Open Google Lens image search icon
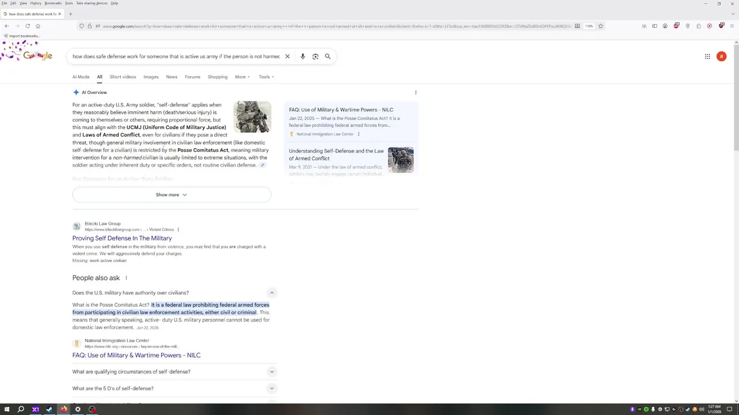This screenshot has height=415, width=739. click(x=315, y=56)
